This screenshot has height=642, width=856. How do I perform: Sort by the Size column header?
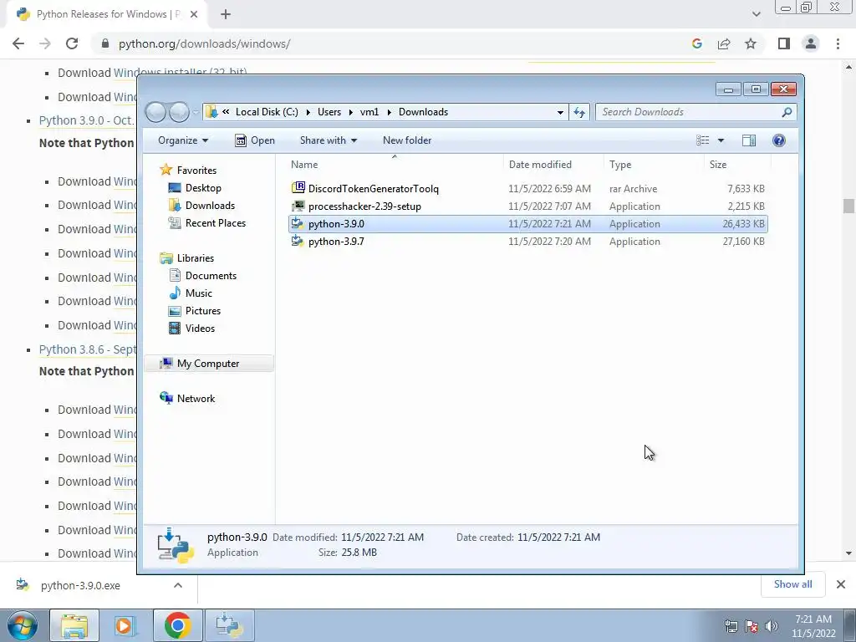[737, 165]
